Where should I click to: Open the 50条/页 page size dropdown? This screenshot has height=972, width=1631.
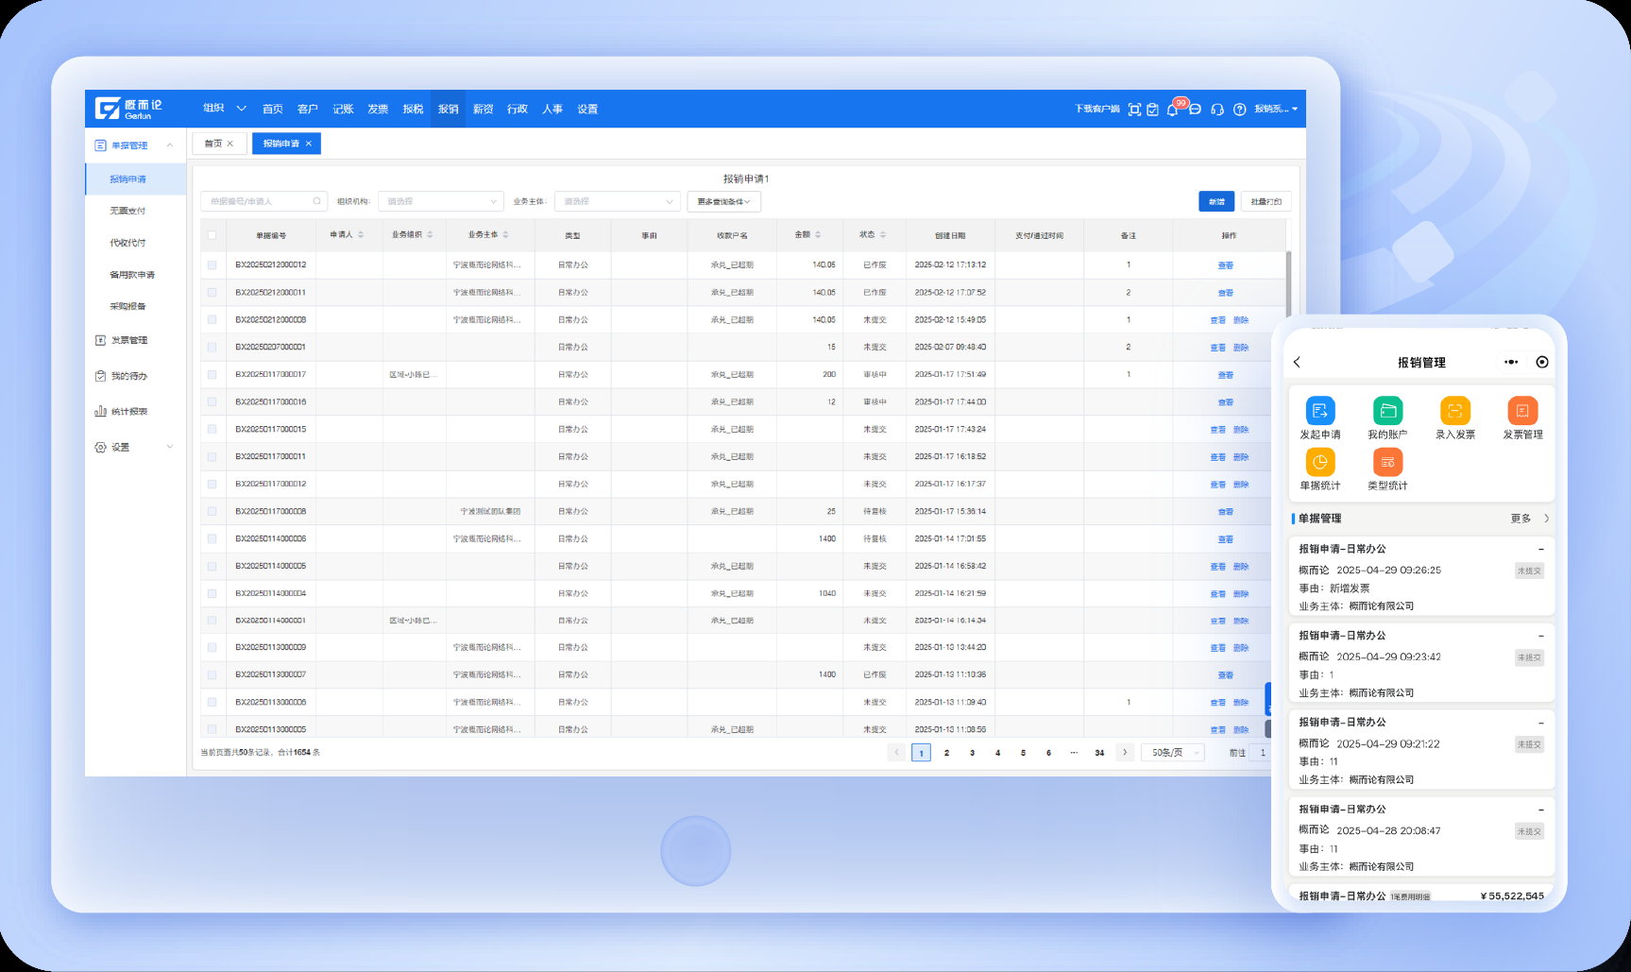[1173, 753]
